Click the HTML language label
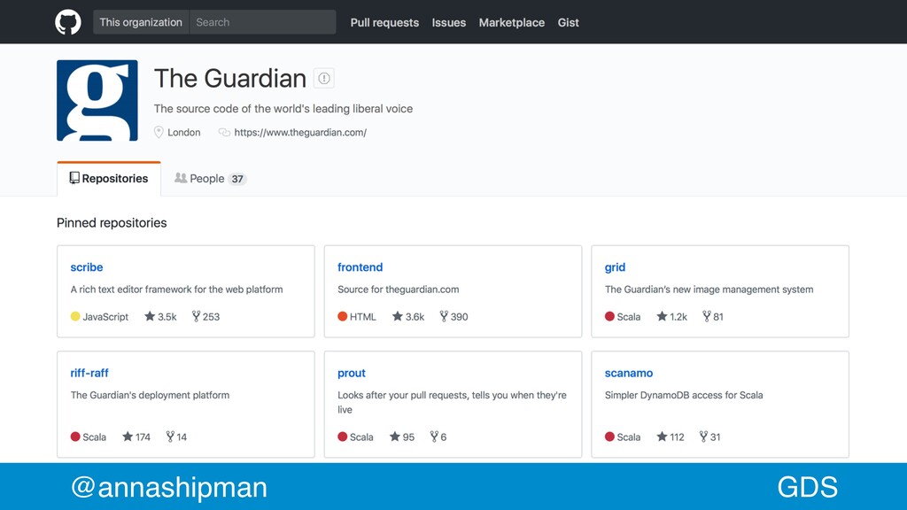907x510 pixels. (362, 317)
